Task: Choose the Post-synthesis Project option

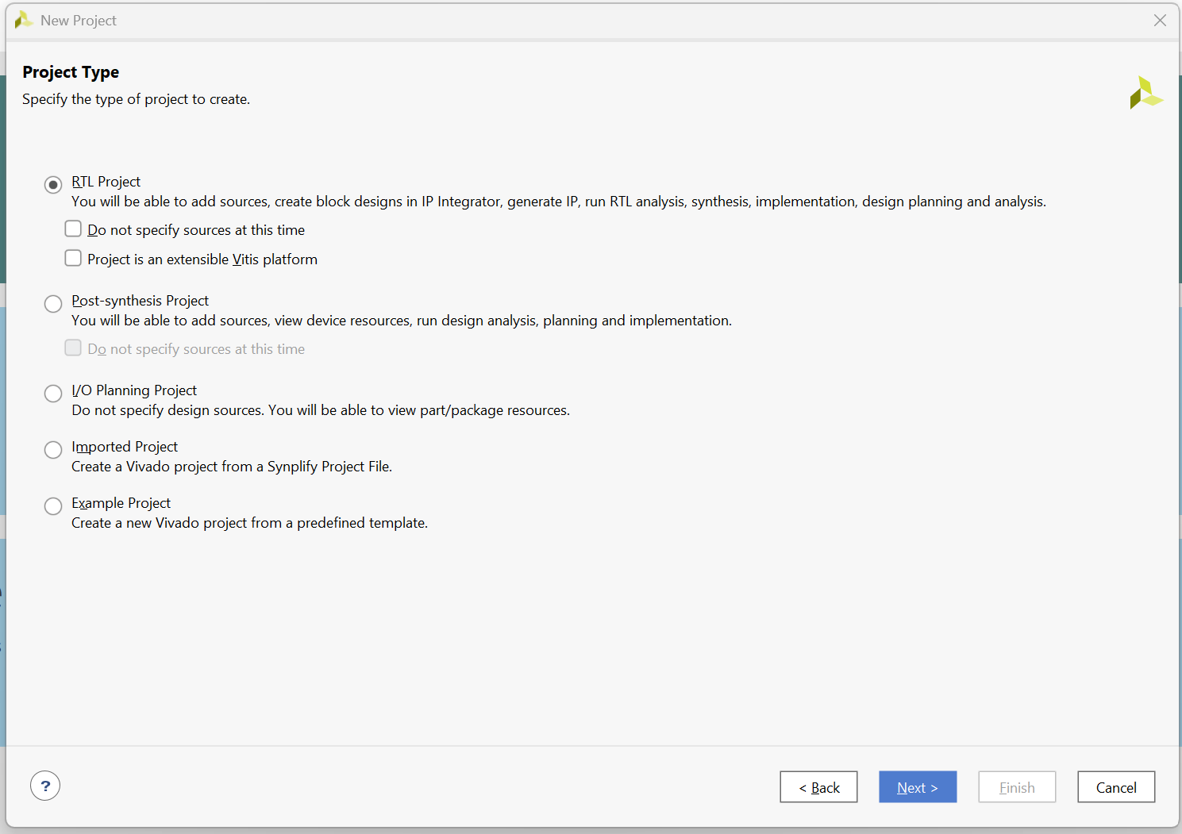Action: click(x=53, y=304)
